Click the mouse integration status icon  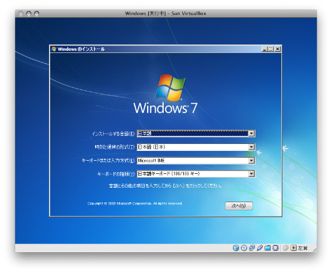[x=286, y=248]
